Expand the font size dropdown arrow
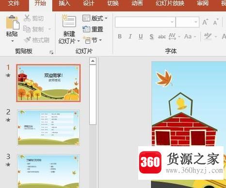 pos(196,22)
